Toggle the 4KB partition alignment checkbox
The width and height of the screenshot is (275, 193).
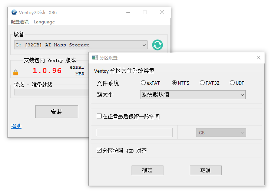(99, 150)
